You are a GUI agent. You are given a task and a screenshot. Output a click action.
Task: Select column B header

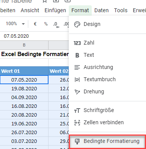click(24, 45)
